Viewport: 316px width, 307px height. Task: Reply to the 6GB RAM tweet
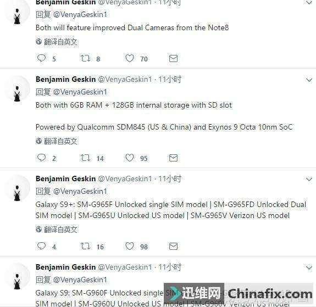42,158
